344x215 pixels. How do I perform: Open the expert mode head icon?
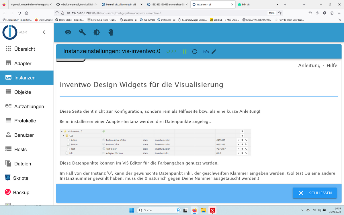(x=111, y=32)
